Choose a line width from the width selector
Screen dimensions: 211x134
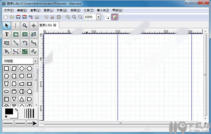pos(29,113)
